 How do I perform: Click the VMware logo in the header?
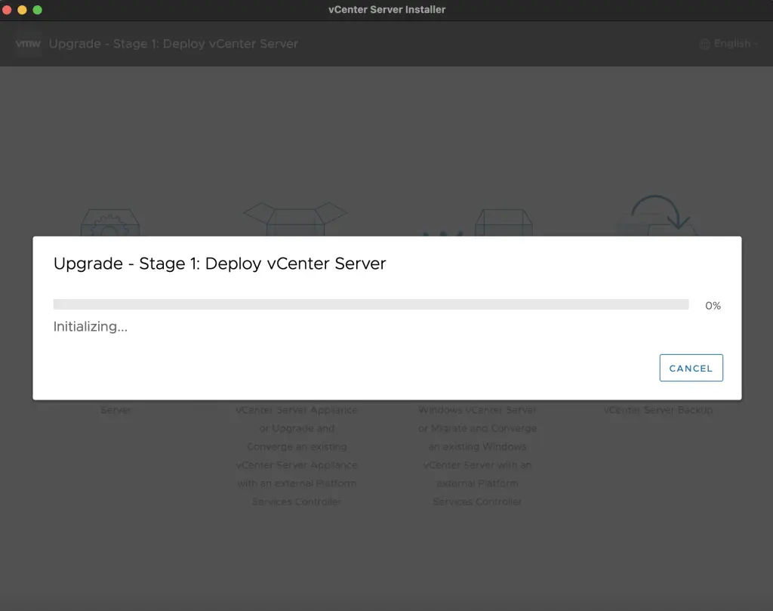coord(28,44)
